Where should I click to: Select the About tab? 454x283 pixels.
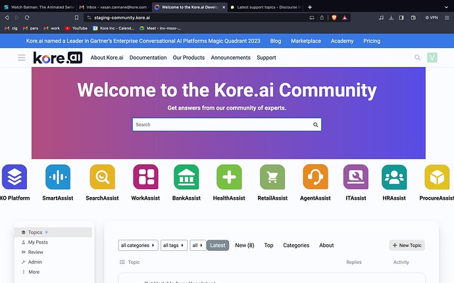(326, 246)
